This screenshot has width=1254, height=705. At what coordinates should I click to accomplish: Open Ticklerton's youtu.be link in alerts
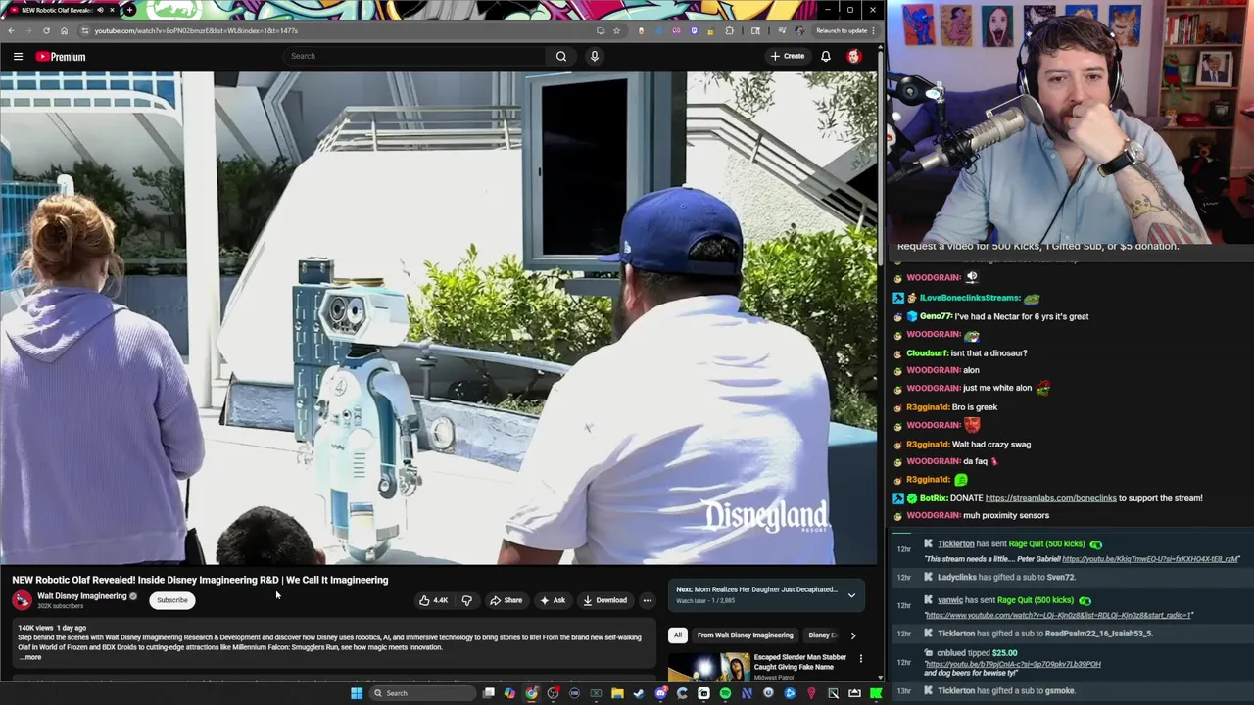tap(1150, 559)
